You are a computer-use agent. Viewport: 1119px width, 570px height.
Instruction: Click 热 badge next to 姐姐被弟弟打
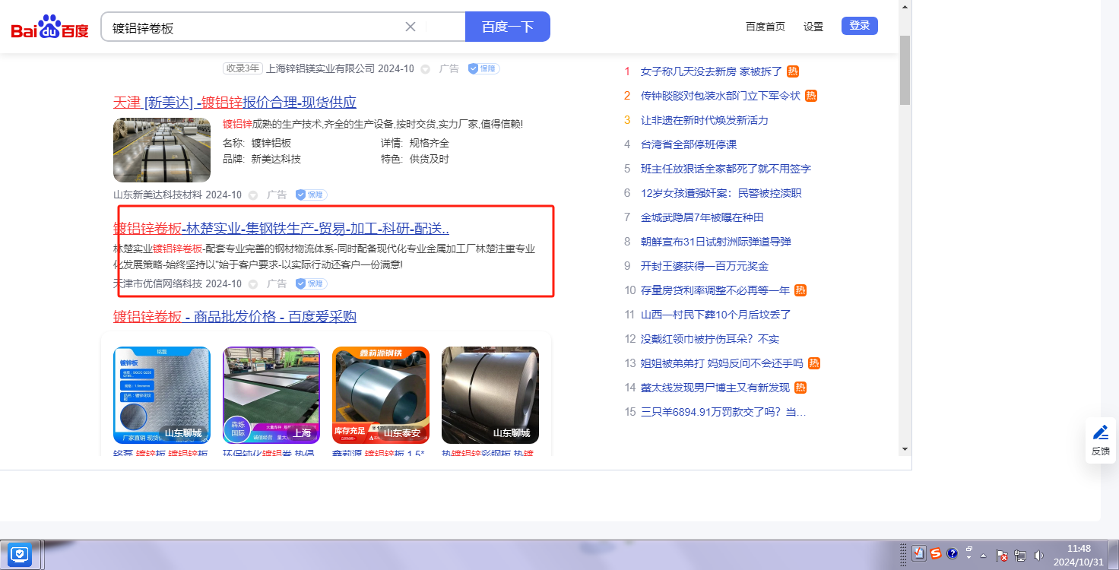click(814, 363)
